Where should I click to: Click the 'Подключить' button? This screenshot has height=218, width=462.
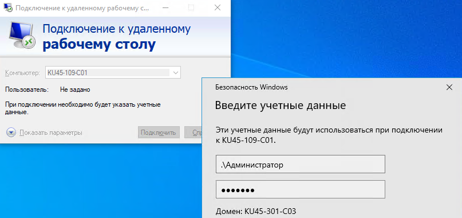(159, 133)
